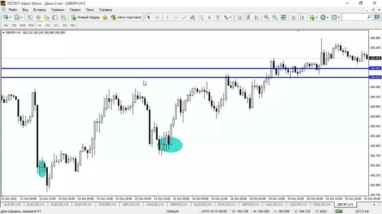382x214 pixels.
Task: Switch to line chart
Action: 257,17
